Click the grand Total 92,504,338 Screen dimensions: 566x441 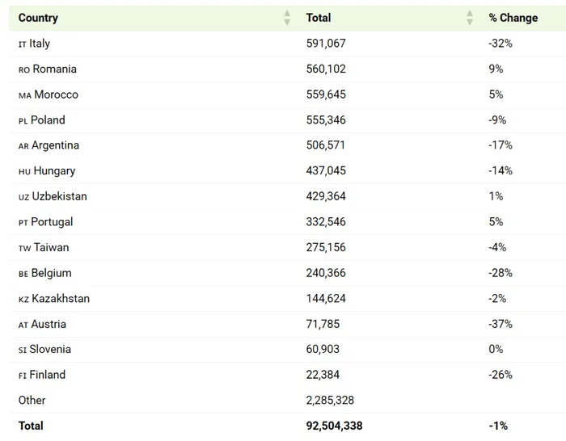[334, 426]
